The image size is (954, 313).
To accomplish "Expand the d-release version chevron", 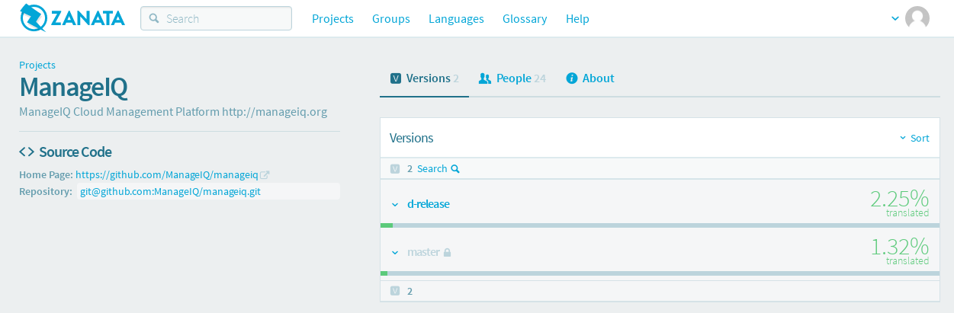I will 395,204.
